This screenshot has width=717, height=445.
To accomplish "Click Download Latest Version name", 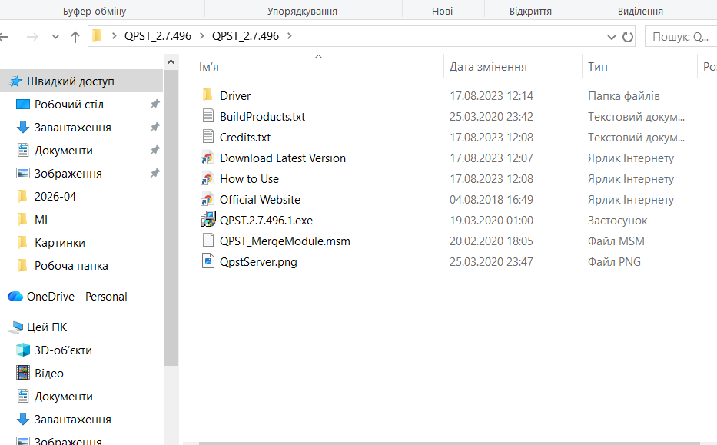I will [x=283, y=158].
